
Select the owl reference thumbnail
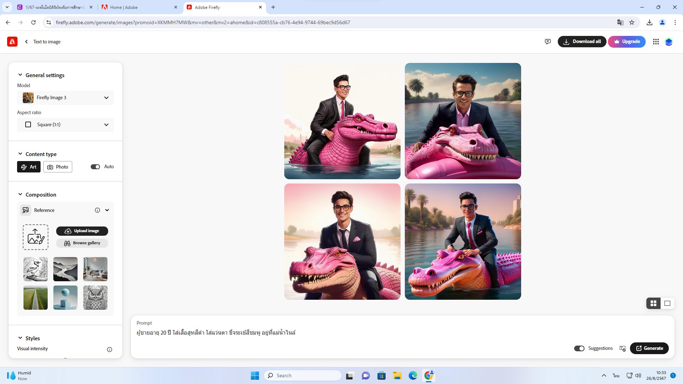[x=95, y=298]
